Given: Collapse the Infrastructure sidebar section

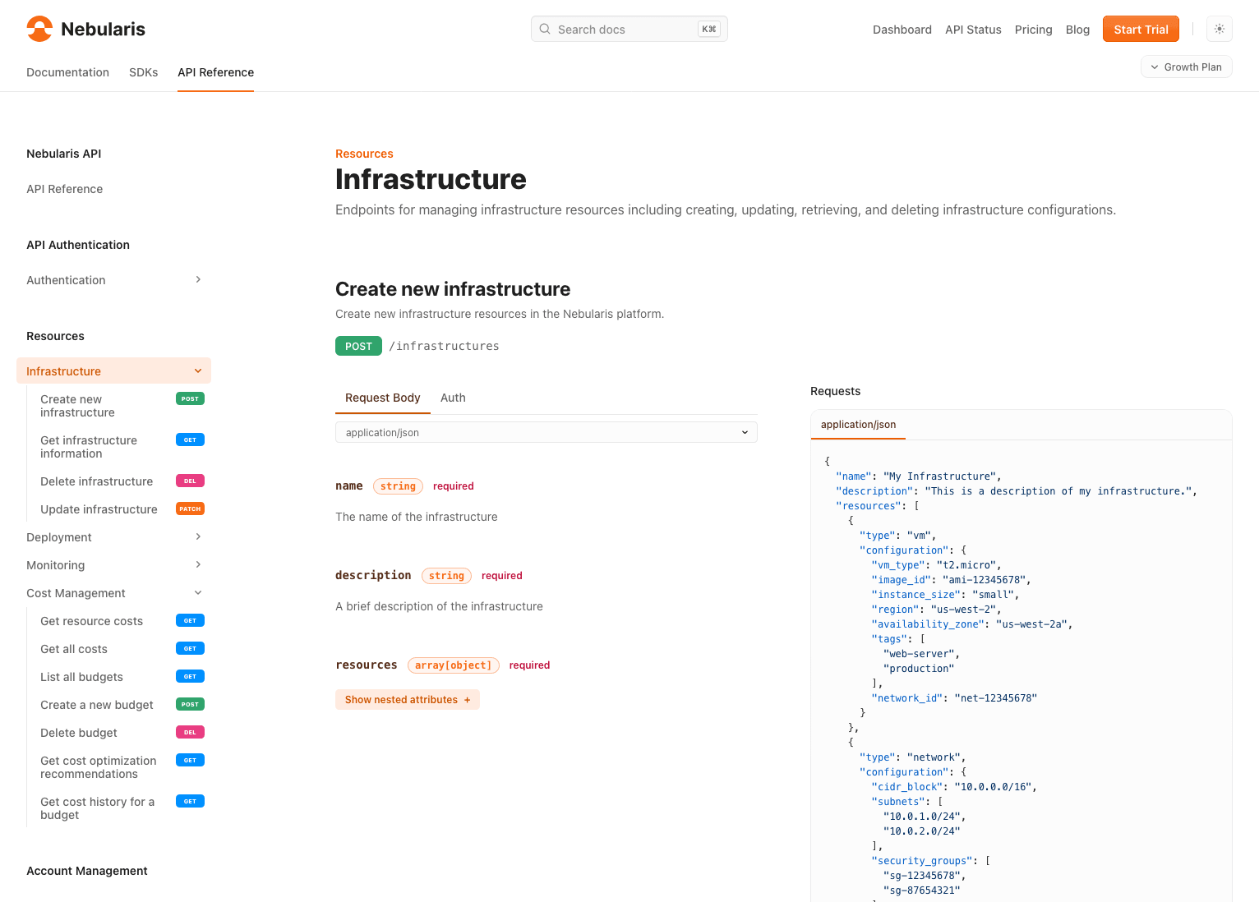Looking at the screenshot, I should 198,370.
